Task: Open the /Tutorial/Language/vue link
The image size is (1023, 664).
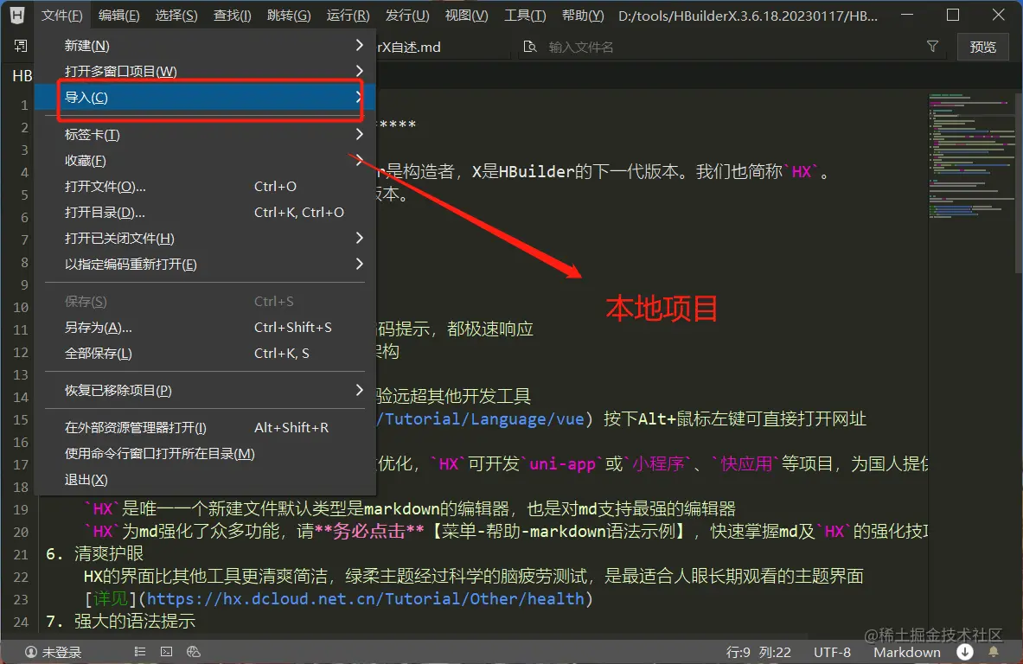Action: [x=480, y=418]
